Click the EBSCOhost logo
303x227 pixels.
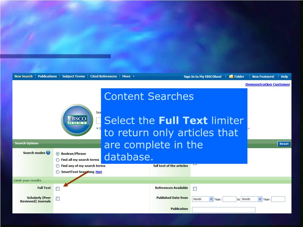[77, 120]
